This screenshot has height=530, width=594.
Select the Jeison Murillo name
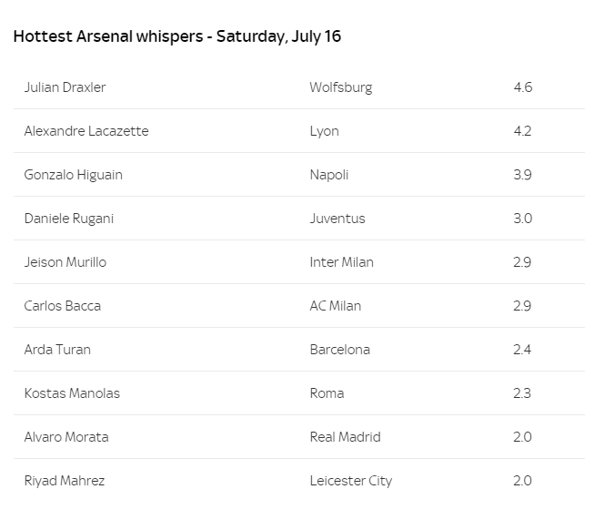pos(65,262)
